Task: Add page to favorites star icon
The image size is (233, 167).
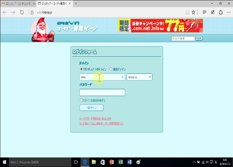Action: pyautogui.click(x=193, y=12)
